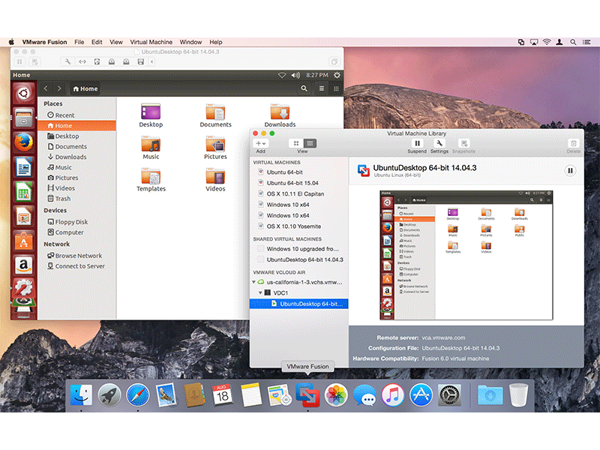
Task: Select Downloads in the Places sidebar
Action: point(70,157)
